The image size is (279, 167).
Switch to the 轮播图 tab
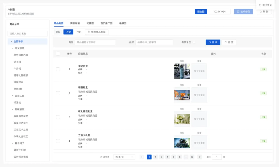coord(90,23)
